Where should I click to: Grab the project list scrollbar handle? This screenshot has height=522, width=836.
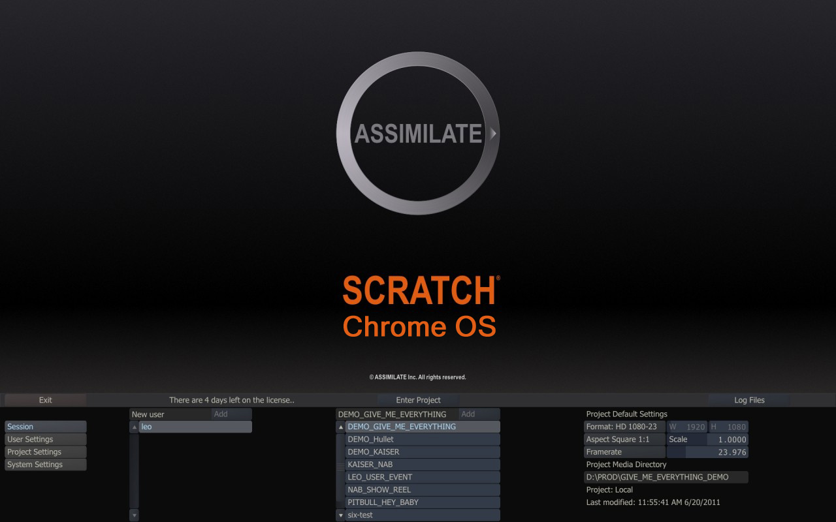coord(340,467)
